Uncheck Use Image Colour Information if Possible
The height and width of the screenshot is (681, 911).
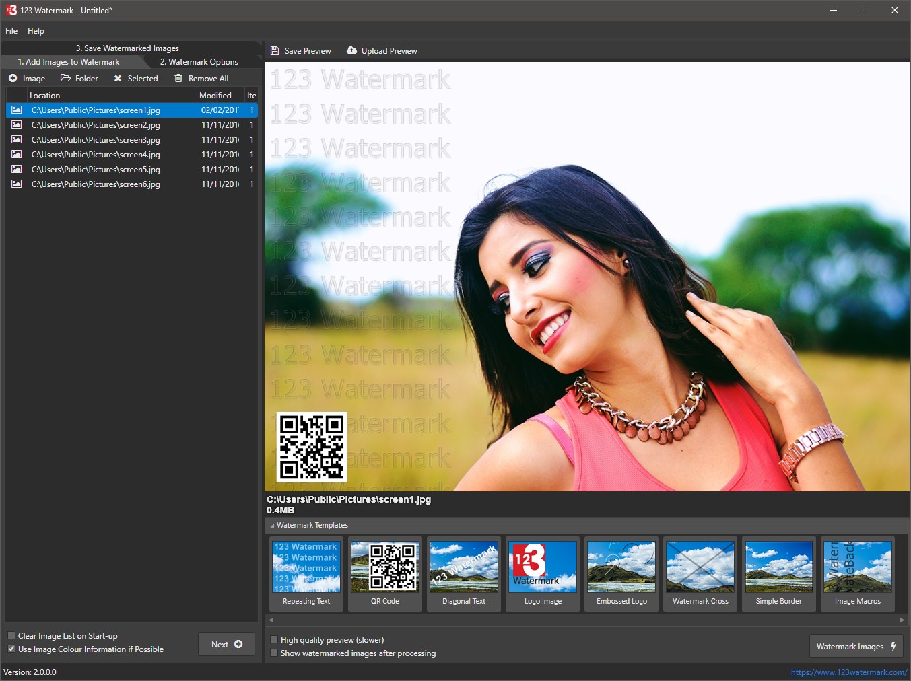[11, 649]
